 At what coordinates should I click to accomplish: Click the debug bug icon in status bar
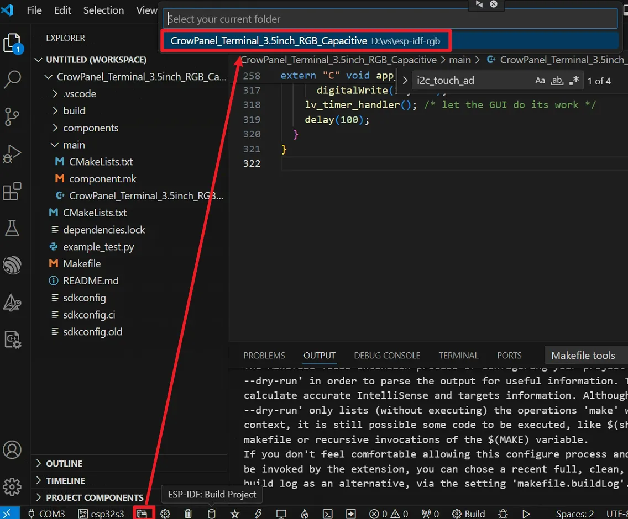(x=503, y=513)
